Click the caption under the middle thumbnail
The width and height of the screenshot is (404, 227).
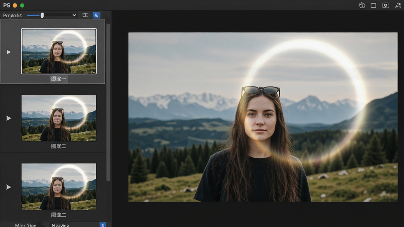pyautogui.click(x=59, y=146)
